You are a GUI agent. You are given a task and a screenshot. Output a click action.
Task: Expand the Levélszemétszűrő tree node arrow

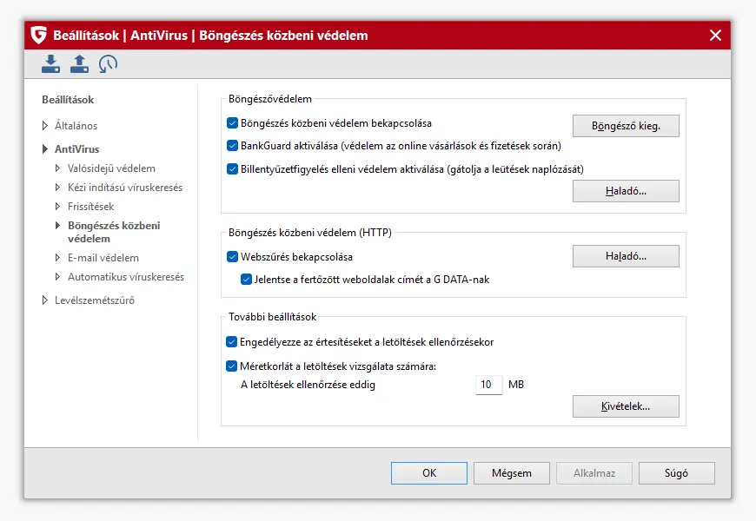coord(45,301)
